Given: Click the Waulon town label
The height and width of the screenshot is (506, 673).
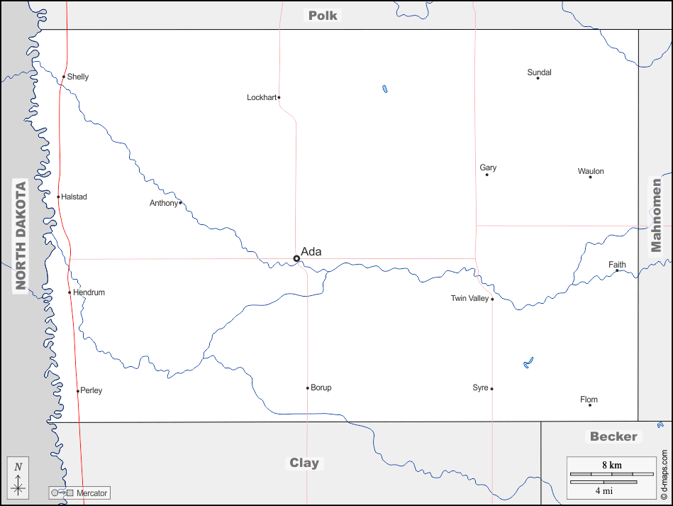Looking at the screenshot, I should [x=591, y=171].
